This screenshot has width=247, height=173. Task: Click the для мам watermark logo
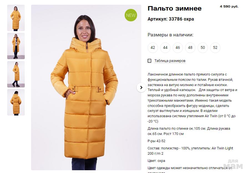coord(233,164)
